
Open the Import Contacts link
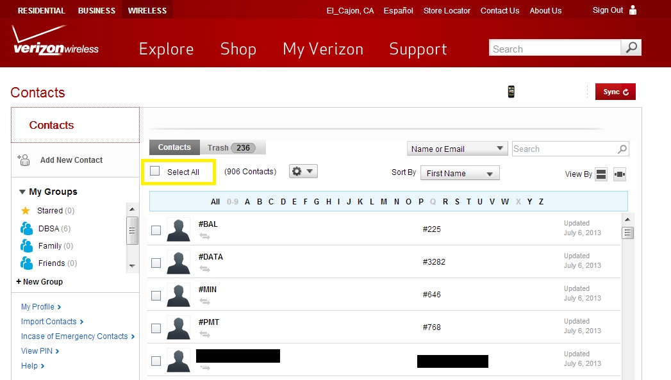point(49,322)
